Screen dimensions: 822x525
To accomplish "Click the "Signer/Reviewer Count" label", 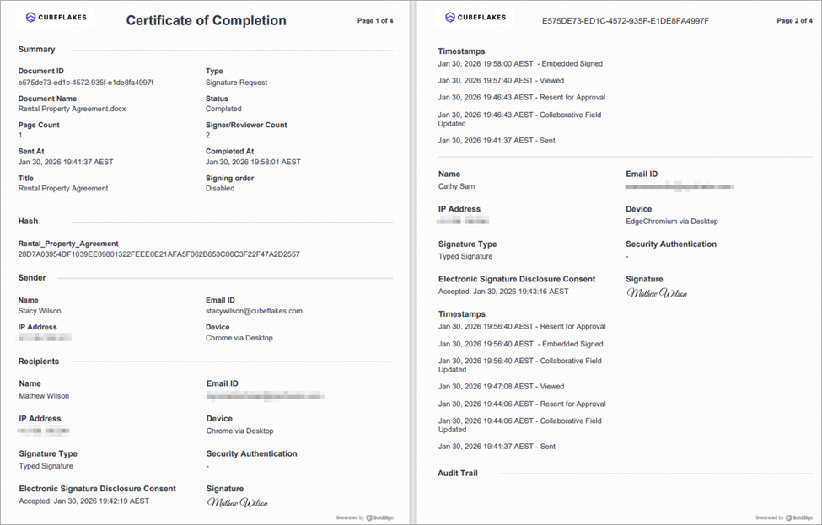I will click(x=246, y=125).
